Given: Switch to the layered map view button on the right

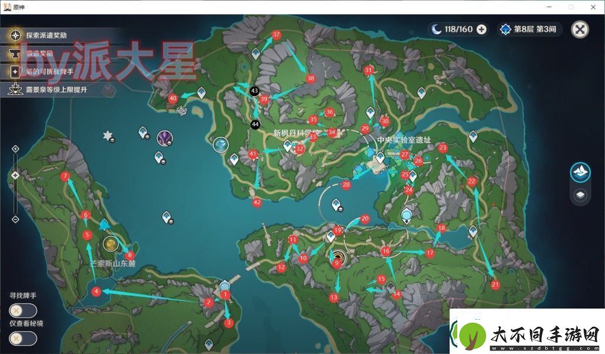Looking at the screenshot, I should [580, 172].
